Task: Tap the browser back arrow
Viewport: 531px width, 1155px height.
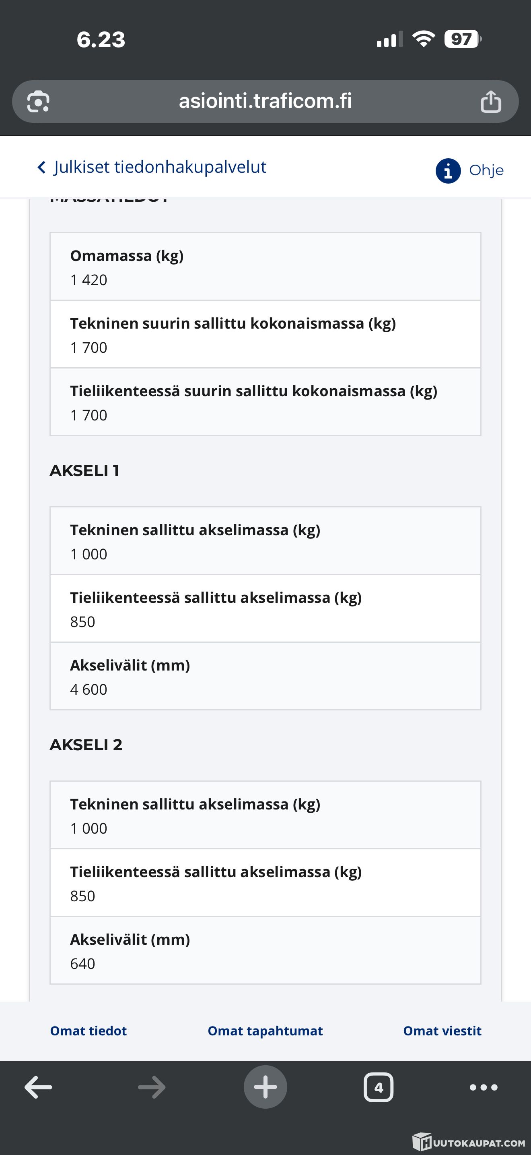Action: 38,1087
